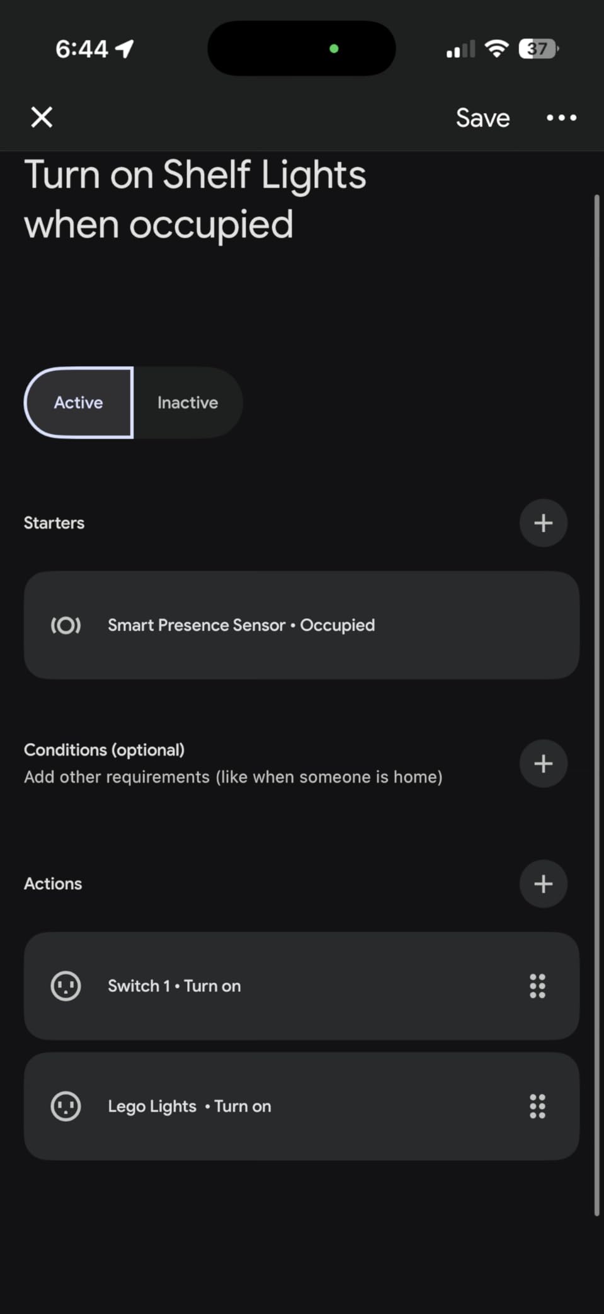This screenshot has width=604, height=1314.
Task: Add a new starter with plus icon
Action: pos(543,523)
